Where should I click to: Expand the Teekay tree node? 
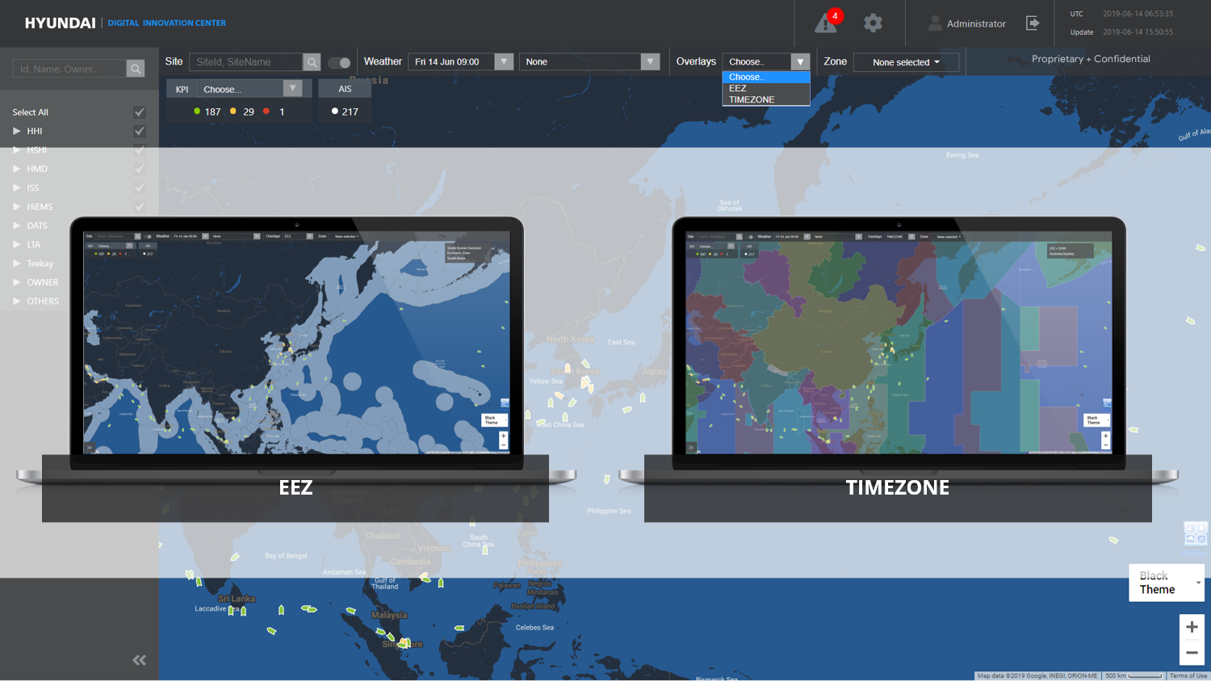click(17, 263)
